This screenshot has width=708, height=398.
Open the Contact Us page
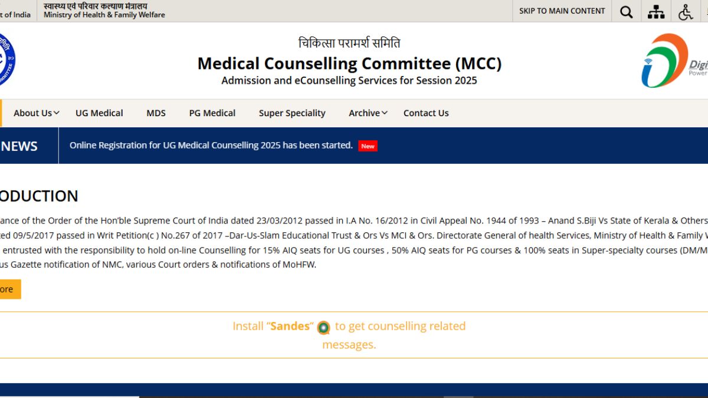coord(426,113)
